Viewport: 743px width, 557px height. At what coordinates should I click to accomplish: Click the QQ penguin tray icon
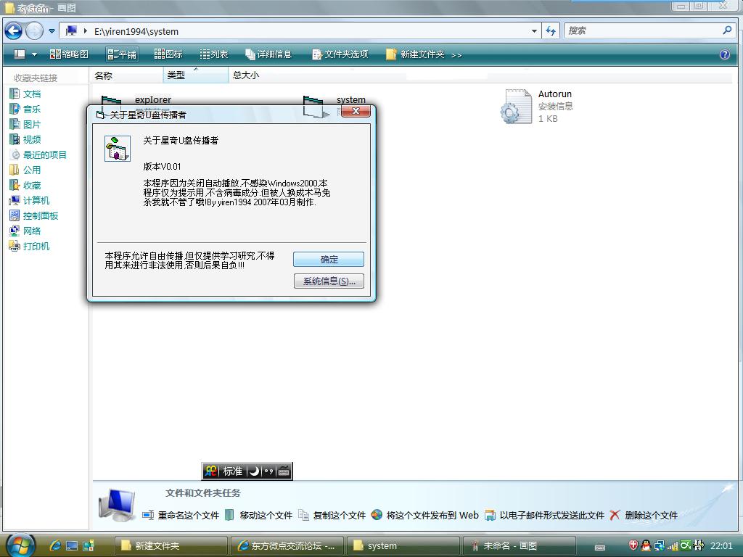point(645,545)
